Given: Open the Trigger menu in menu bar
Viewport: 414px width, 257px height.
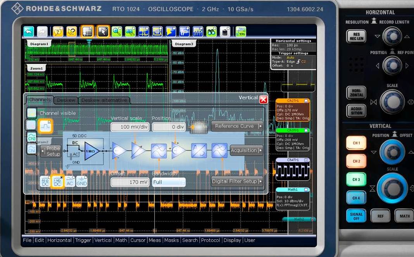Looking at the screenshot, I should click(x=83, y=240).
